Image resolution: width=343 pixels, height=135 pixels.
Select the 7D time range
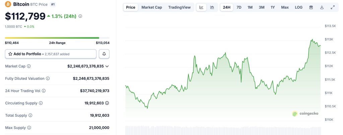pos(239,7)
